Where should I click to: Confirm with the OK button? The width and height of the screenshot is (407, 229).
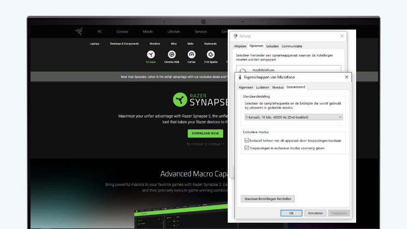[291, 213]
